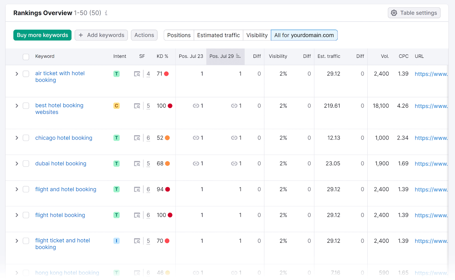Screen dimensions: 455x280
Task: Open Table settings
Action: coord(414,13)
